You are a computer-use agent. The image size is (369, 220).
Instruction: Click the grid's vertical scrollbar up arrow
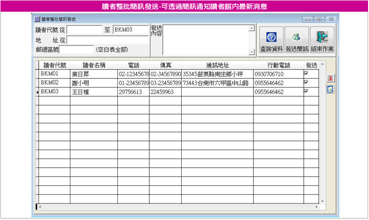pyautogui.click(x=322, y=63)
